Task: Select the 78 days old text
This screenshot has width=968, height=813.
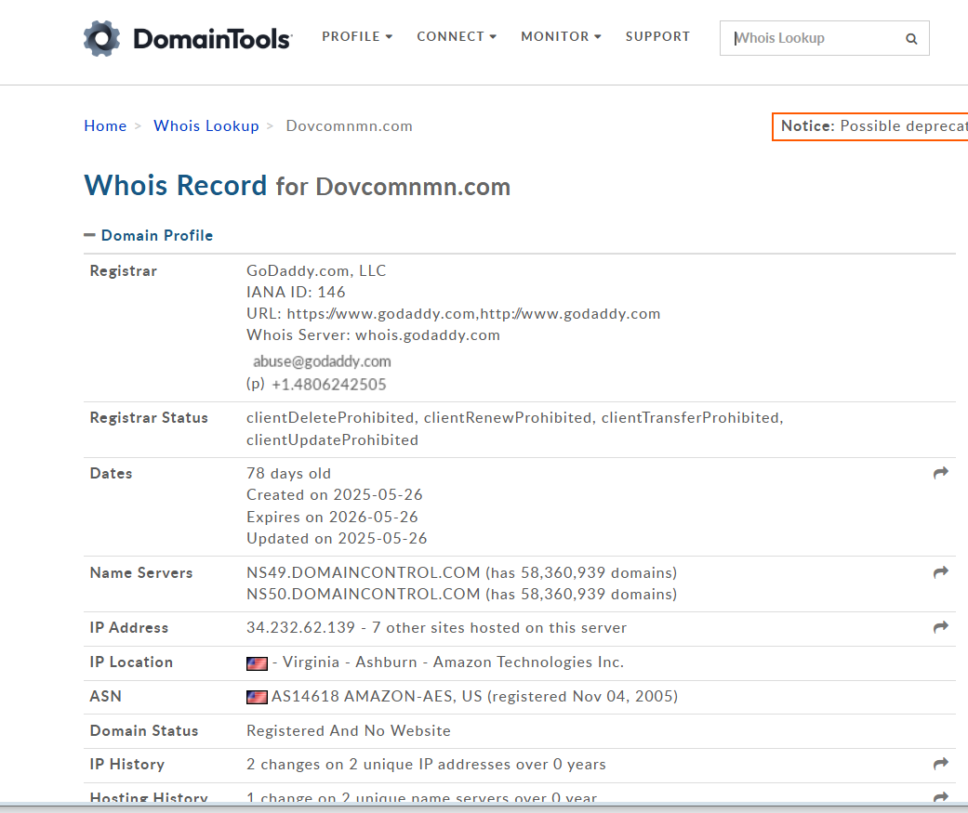Action: pyautogui.click(x=288, y=473)
